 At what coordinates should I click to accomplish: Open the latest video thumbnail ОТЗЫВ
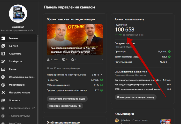tap(75, 40)
